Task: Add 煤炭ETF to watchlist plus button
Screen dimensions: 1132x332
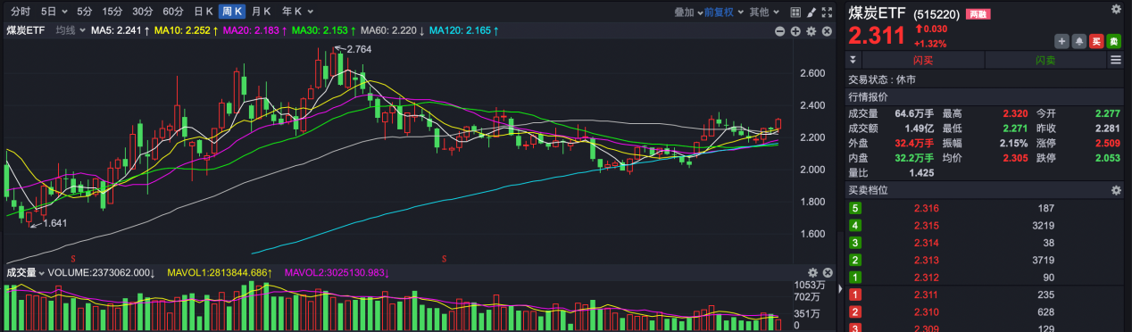Action: (x=1061, y=41)
